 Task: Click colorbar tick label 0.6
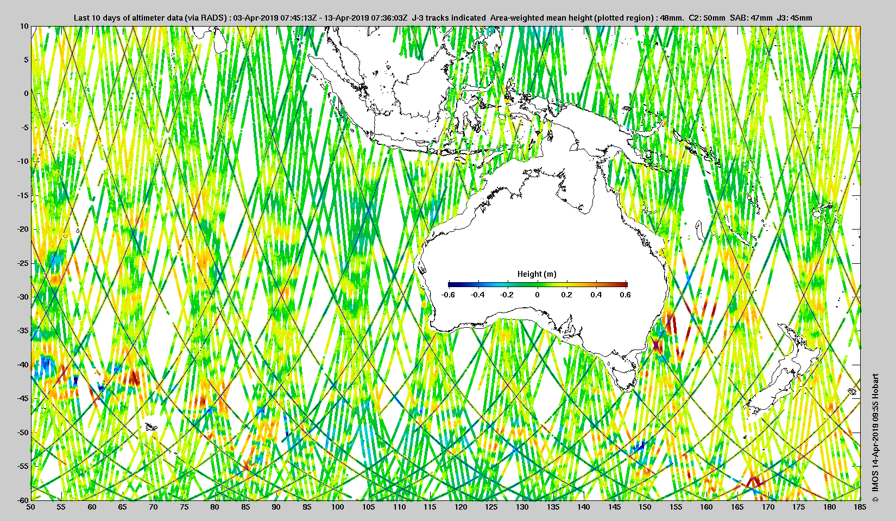(x=625, y=295)
